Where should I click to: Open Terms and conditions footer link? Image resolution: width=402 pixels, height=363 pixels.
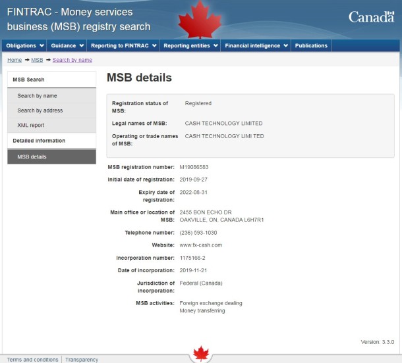[x=32, y=360]
